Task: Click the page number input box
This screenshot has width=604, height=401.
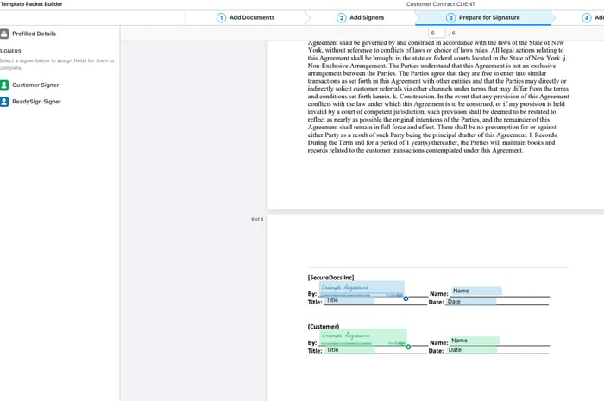Action: tap(437, 33)
